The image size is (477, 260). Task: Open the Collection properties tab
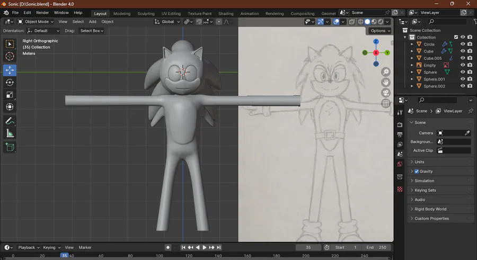point(400,177)
